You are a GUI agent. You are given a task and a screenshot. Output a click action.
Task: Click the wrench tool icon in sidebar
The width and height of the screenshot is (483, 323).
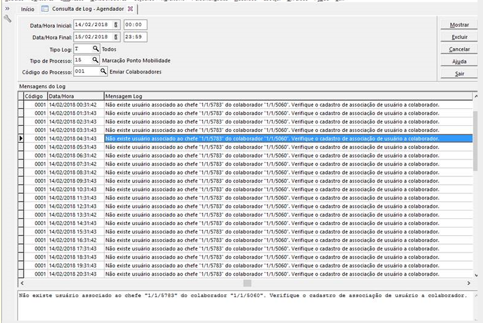[7, 19]
